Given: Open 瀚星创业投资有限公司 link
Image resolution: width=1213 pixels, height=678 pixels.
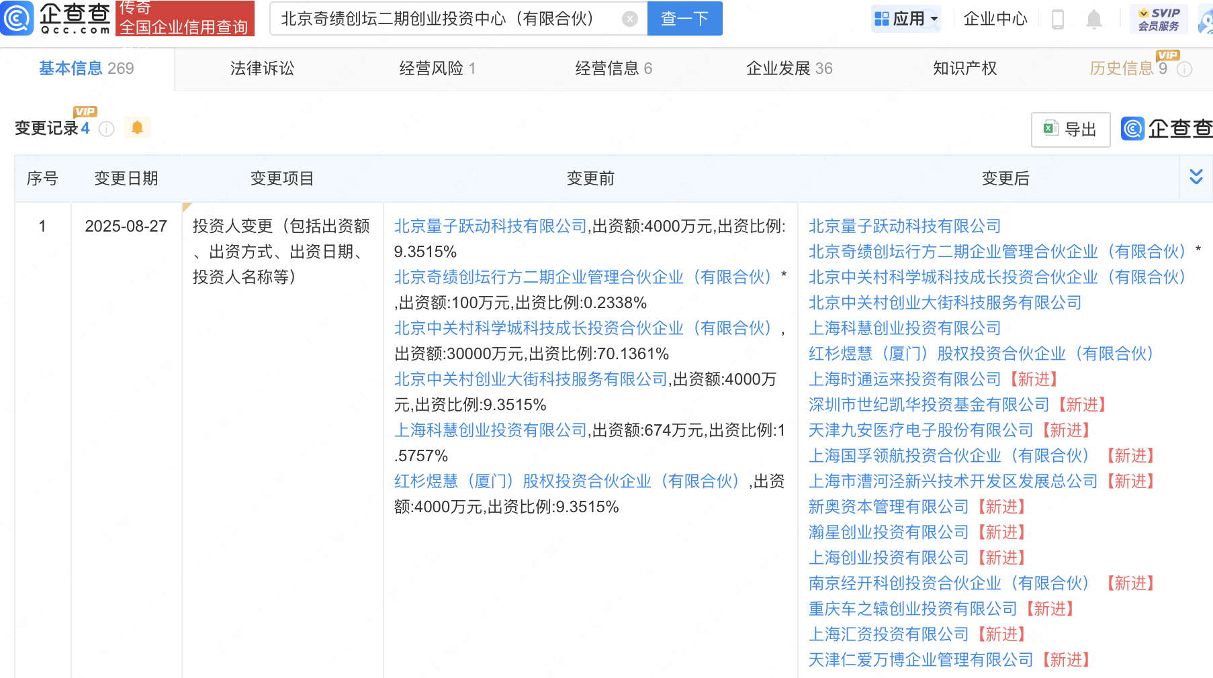Looking at the screenshot, I should point(889,532).
